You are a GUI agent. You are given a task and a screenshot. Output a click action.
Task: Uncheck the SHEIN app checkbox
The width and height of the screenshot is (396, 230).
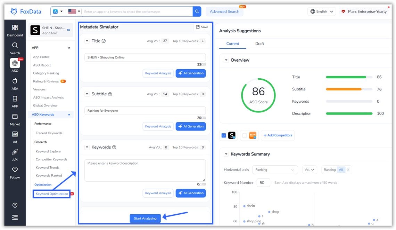point(224,135)
